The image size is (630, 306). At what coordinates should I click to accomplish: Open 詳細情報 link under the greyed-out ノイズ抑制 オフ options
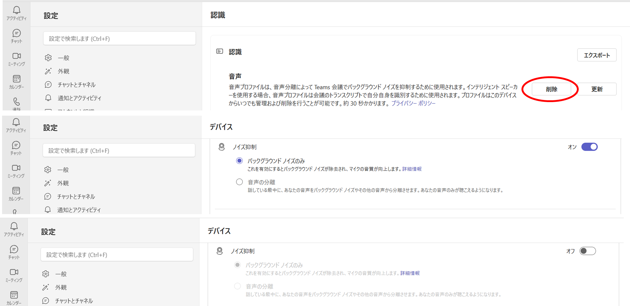[410, 273]
